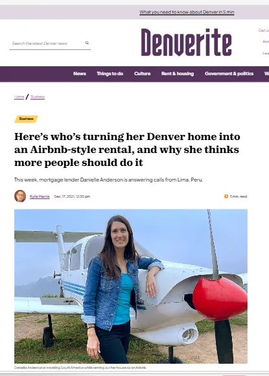Click the photo caption below image
Screen dimensions: 269x376
pyautogui.click(x=80, y=368)
